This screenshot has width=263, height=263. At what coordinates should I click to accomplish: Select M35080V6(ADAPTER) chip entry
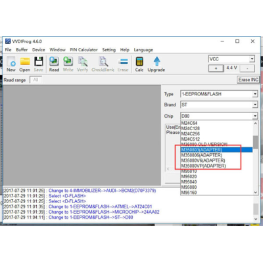coord(216,160)
